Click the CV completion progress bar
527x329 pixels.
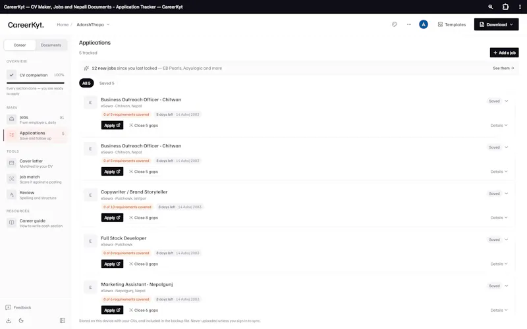pos(36,83)
